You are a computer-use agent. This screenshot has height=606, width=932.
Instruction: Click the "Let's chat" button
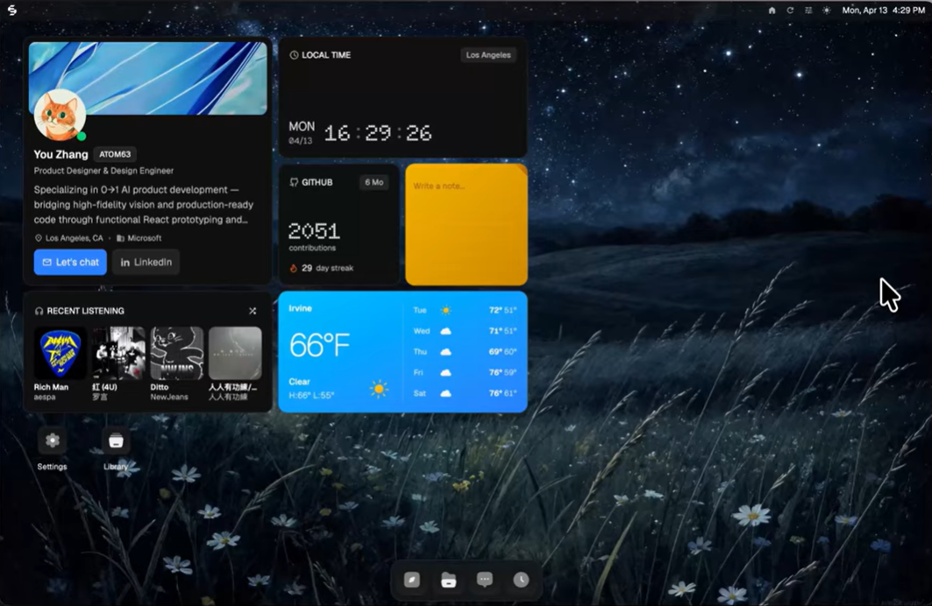[69, 262]
